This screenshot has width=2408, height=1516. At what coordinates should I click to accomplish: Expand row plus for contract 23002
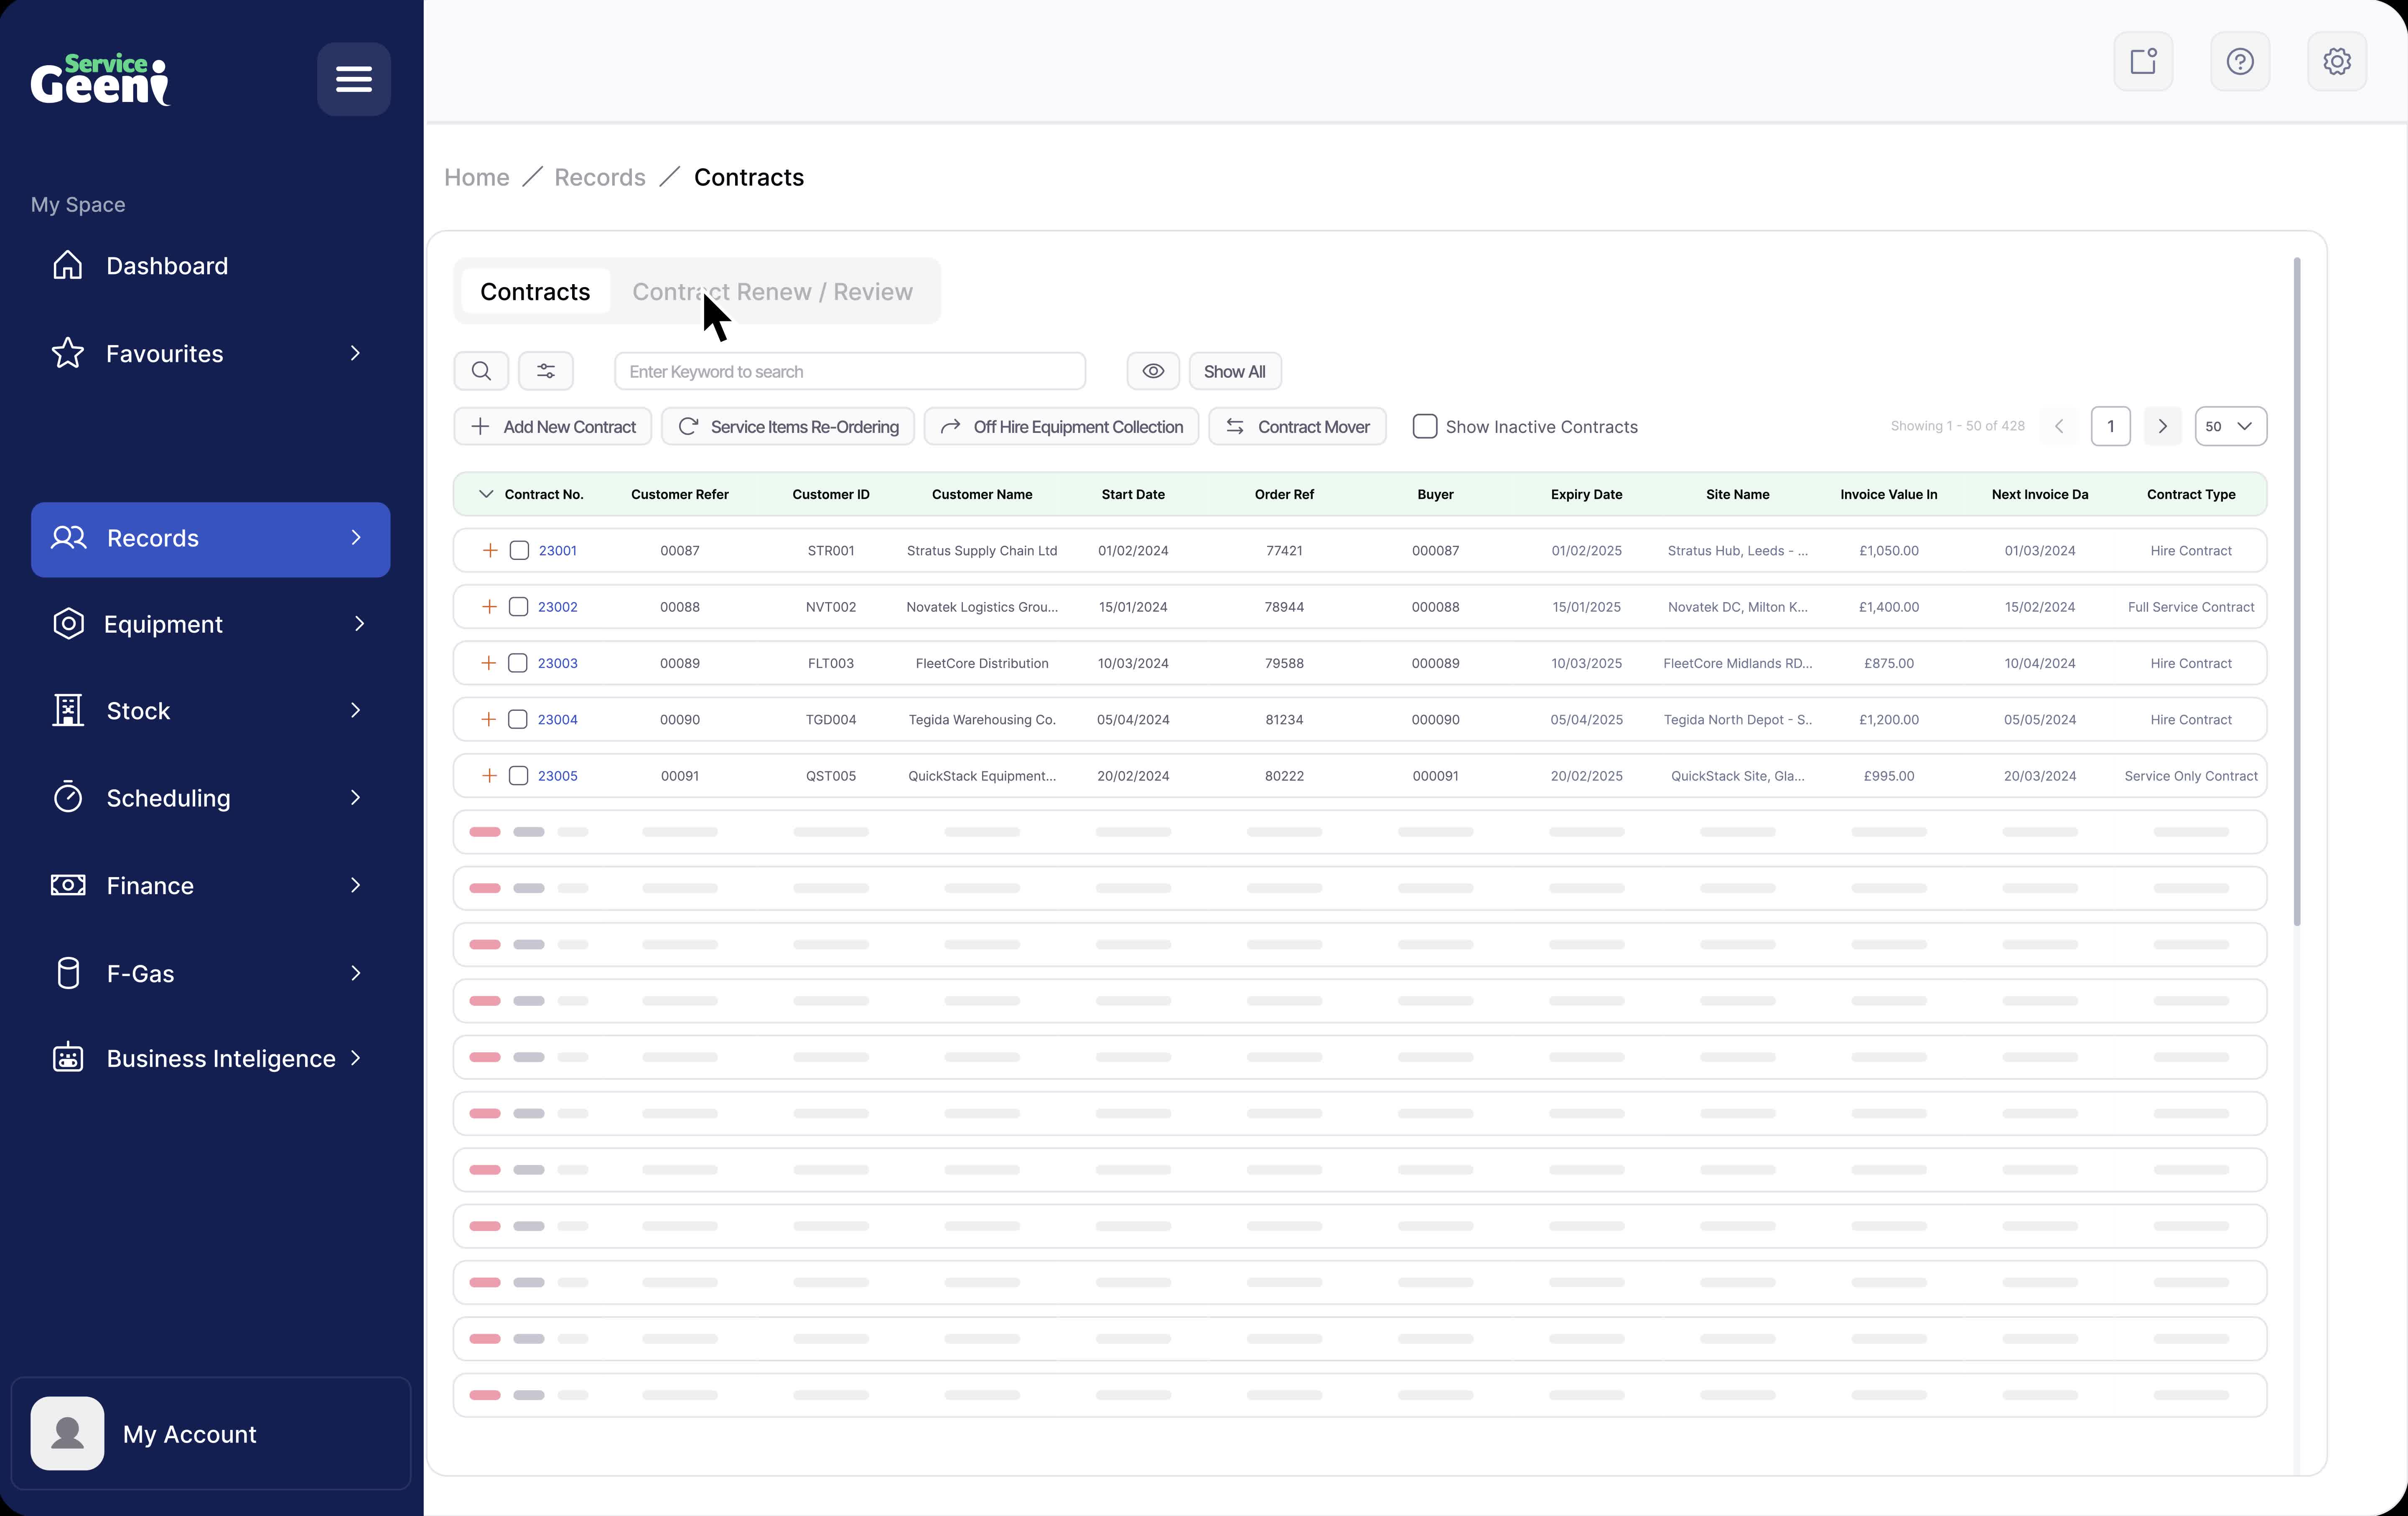(x=489, y=607)
